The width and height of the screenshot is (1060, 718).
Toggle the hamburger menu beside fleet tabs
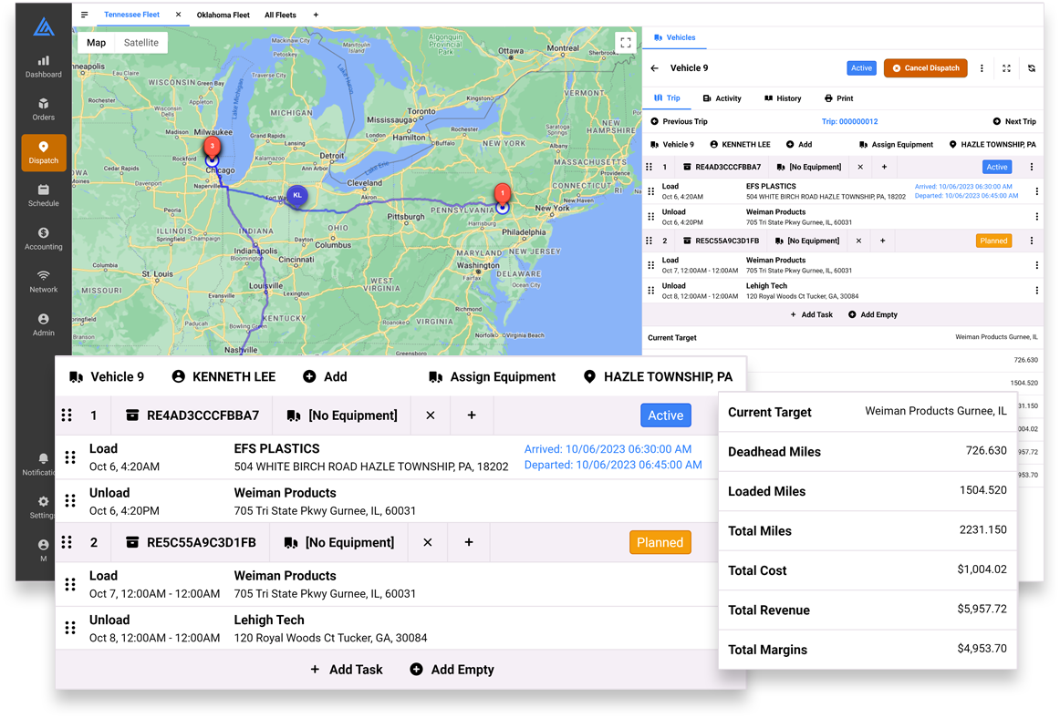coord(85,15)
